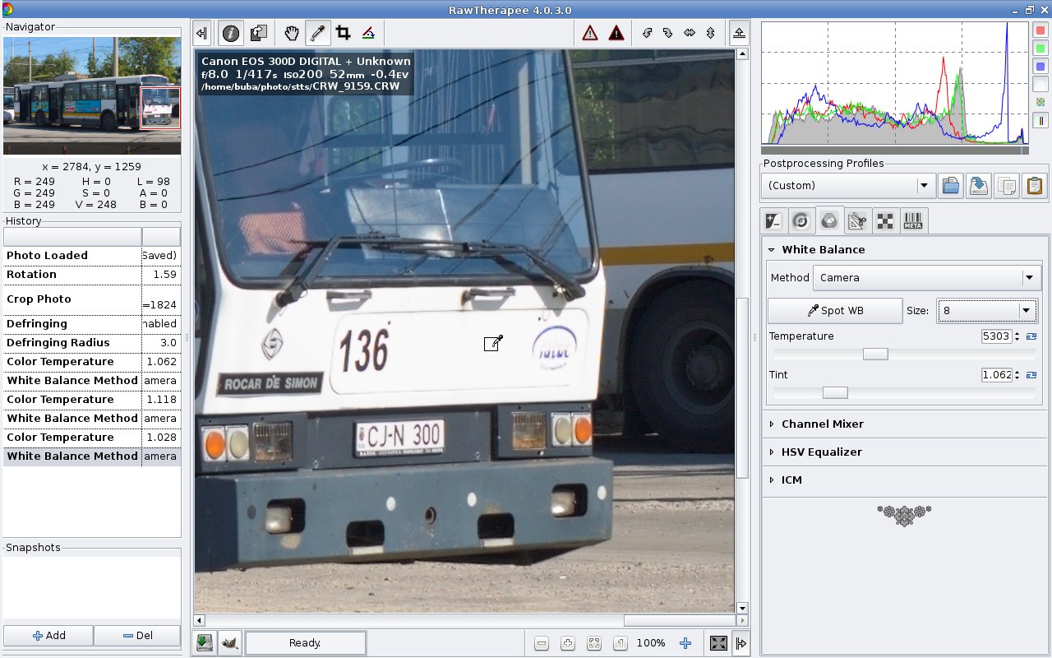Viewport: 1052px width, 658px height.
Task: Switch to the Detail tab
Action: tap(801, 220)
